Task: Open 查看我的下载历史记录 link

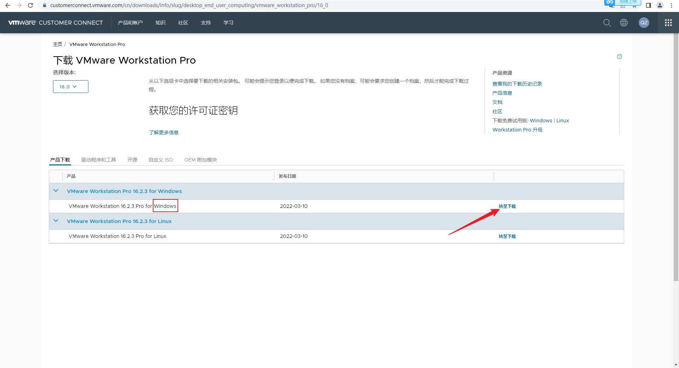Action: [517, 84]
